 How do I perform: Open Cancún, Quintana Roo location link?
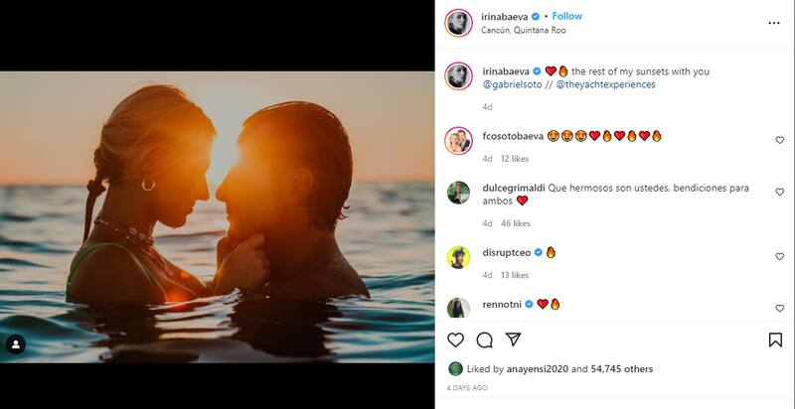coord(517,30)
